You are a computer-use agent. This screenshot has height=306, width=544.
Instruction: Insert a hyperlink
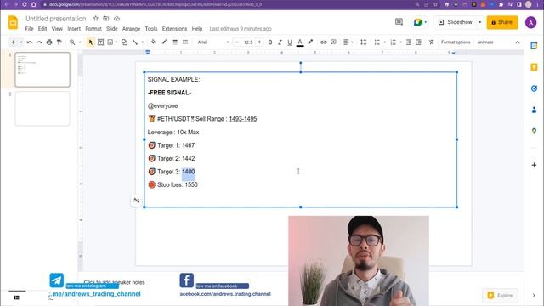click(323, 42)
